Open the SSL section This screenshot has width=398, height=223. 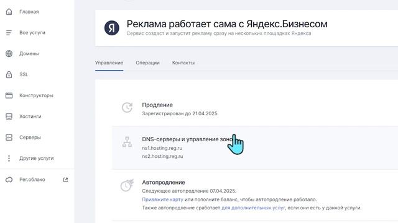24,74
